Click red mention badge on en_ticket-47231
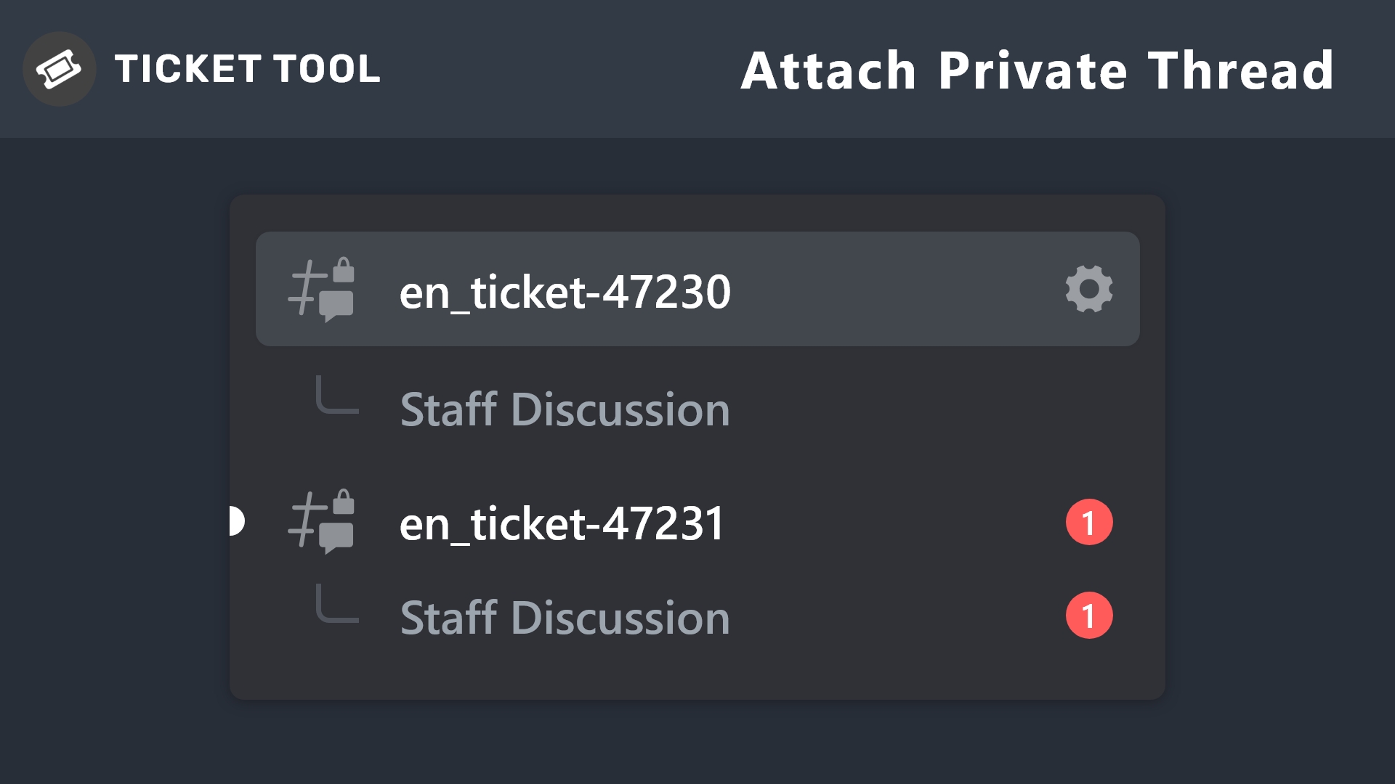Viewport: 1395px width, 784px height. click(x=1088, y=522)
